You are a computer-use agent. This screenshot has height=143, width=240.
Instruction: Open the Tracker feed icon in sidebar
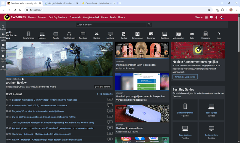click(3, 26)
